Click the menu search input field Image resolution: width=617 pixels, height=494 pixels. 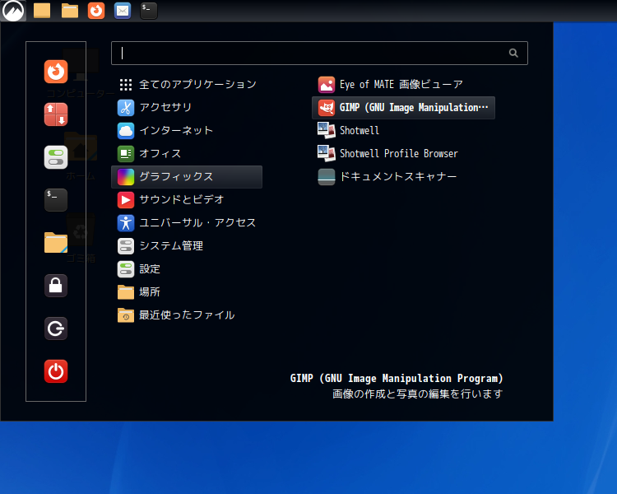coord(319,53)
